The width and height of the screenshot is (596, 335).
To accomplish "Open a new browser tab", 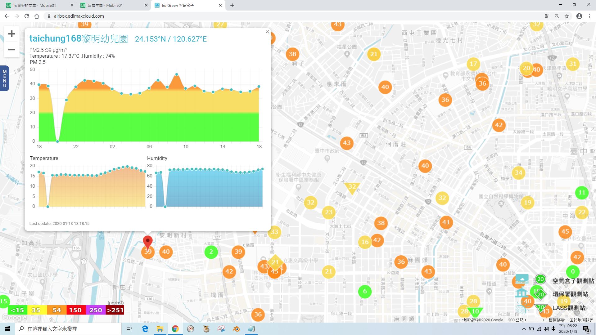I will tap(232, 5).
